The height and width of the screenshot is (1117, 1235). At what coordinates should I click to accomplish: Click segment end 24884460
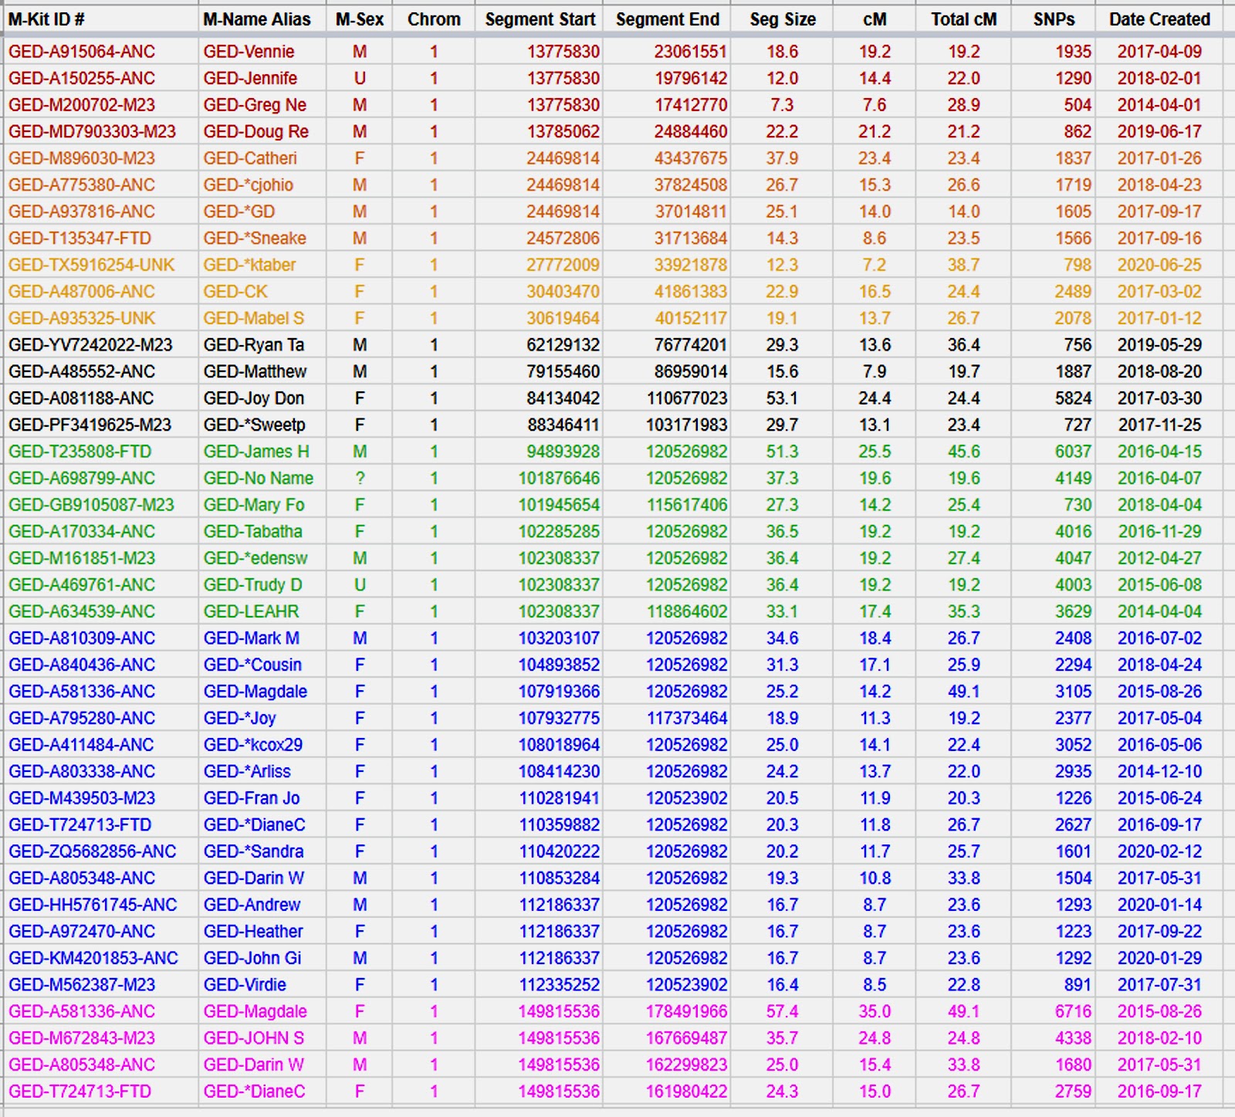pos(691,131)
